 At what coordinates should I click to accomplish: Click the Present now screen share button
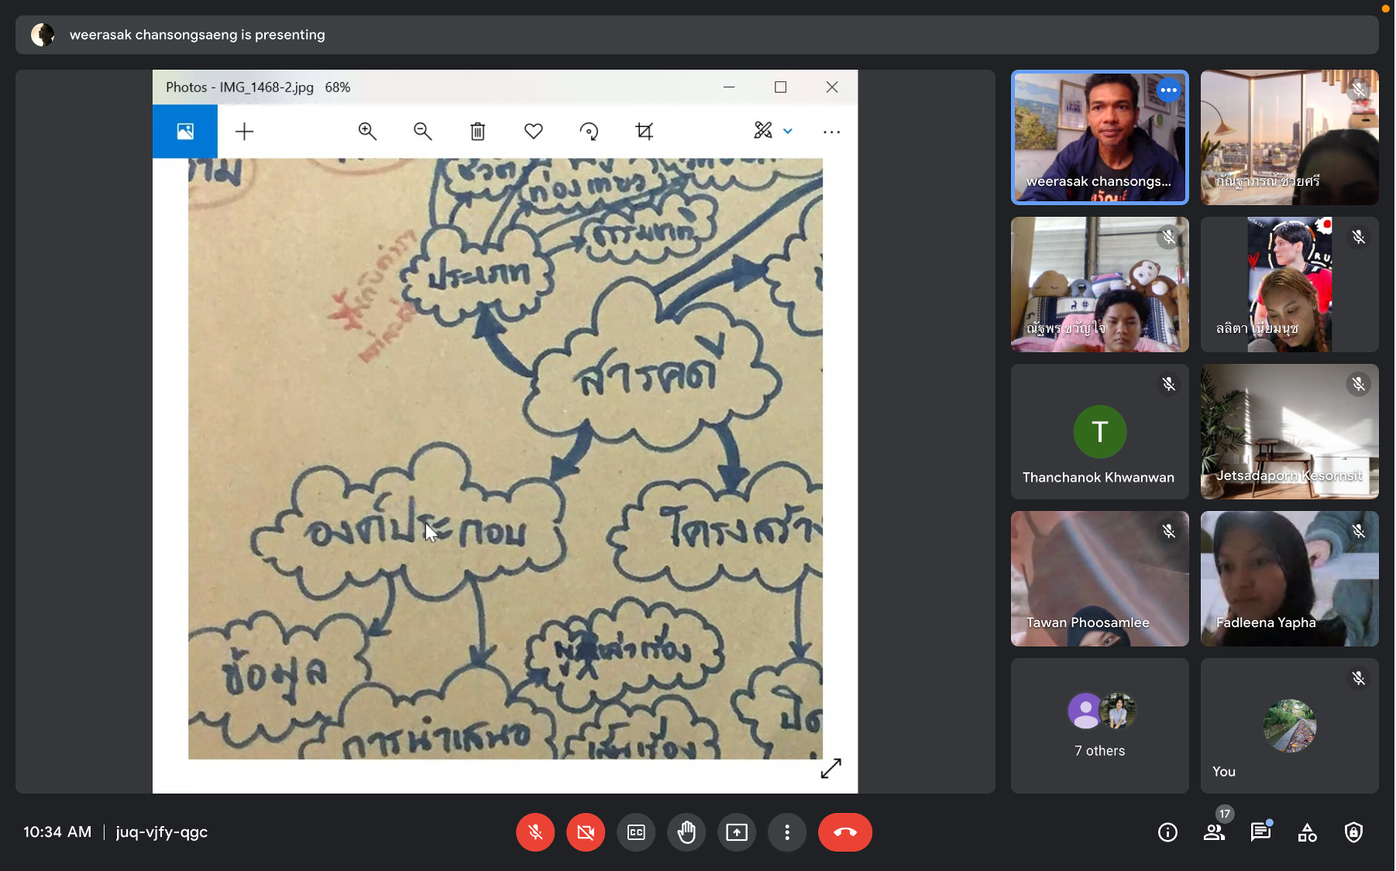(x=737, y=832)
